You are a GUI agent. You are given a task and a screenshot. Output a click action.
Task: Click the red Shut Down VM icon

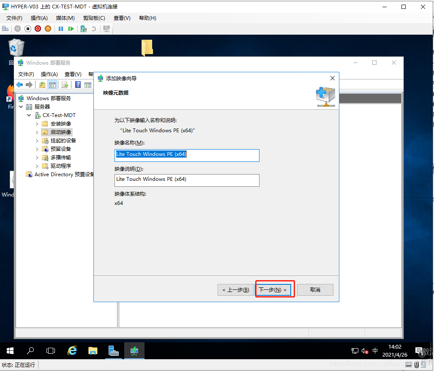[38, 28]
